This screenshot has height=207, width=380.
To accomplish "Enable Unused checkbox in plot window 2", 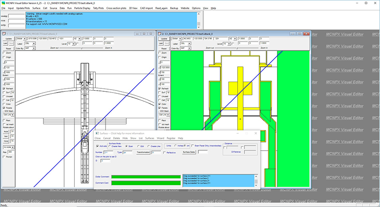I will point(160,96).
